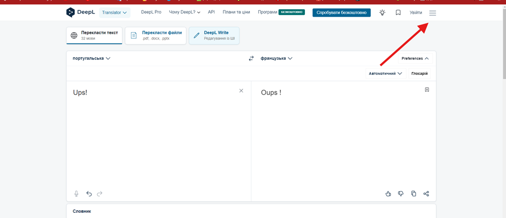Open the API menu item
The width and height of the screenshot is (506, 218).
pos(211,12)
